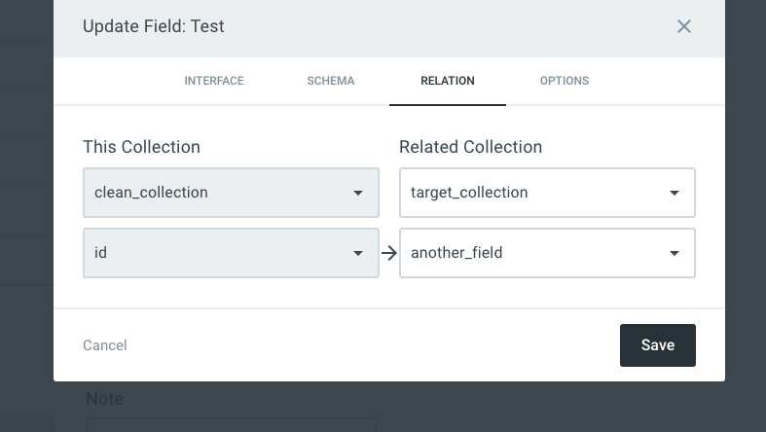
Task: Click the caret arrow on target_collection selector
Action: 675,193
